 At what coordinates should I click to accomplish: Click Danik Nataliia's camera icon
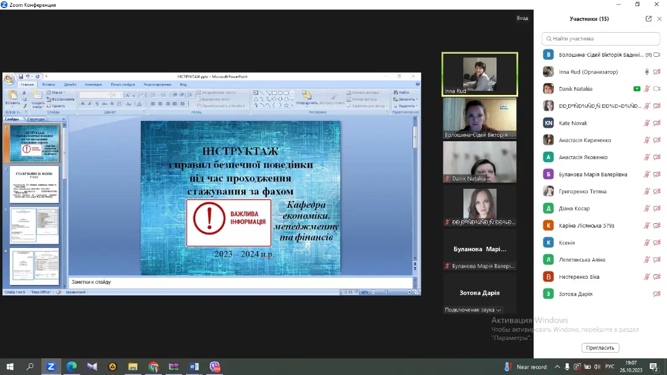coord(657,89)
